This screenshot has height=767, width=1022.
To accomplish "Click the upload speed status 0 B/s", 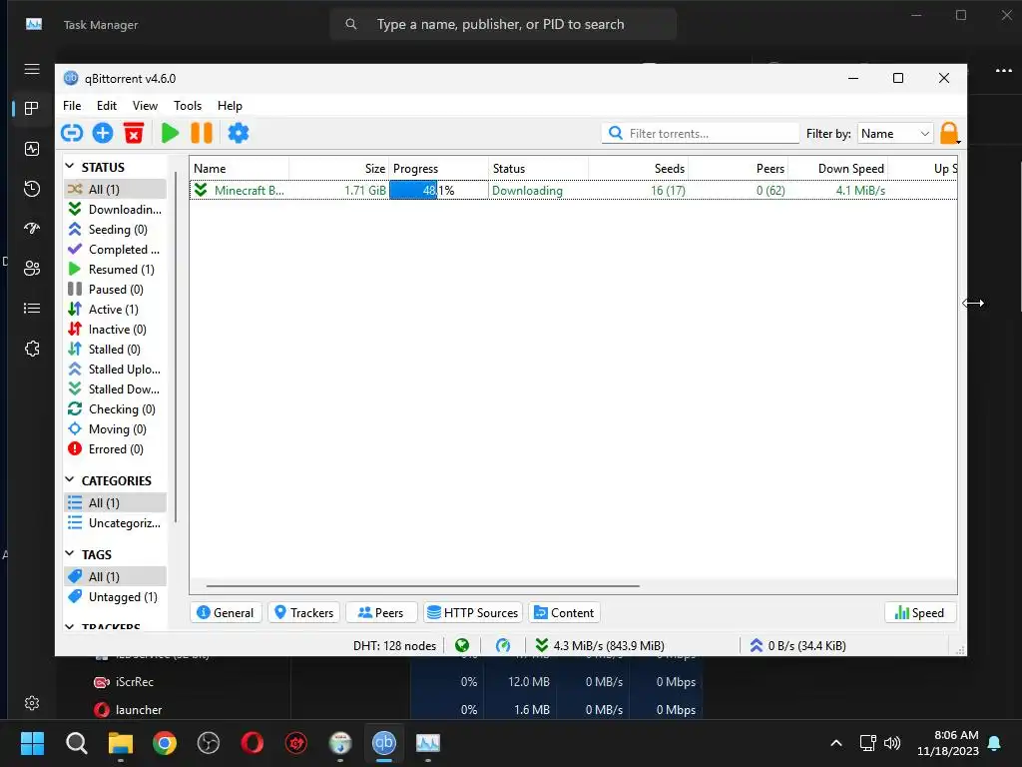I will tap(797, 646).
